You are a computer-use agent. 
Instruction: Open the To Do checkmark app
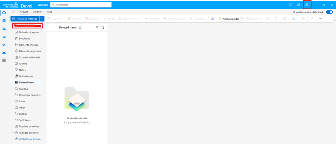pyautogui.click(x=4, y=45)
